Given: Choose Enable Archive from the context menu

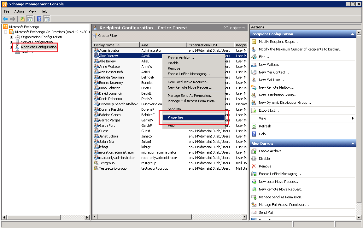Looking at the screenshot, I should 194,58.
